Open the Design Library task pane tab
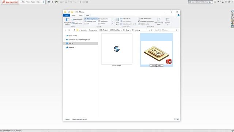 click(233, 15)
